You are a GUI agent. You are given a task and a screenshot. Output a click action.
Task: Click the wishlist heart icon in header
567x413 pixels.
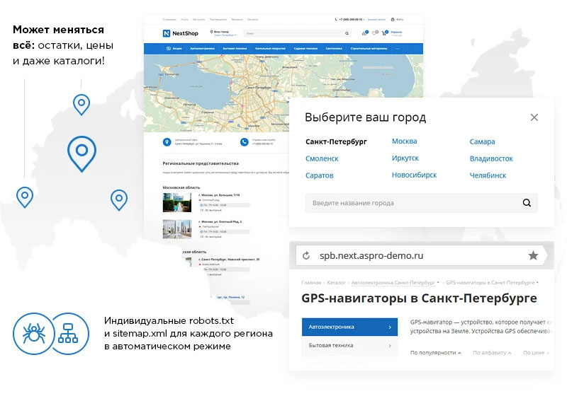click(374, 33)
